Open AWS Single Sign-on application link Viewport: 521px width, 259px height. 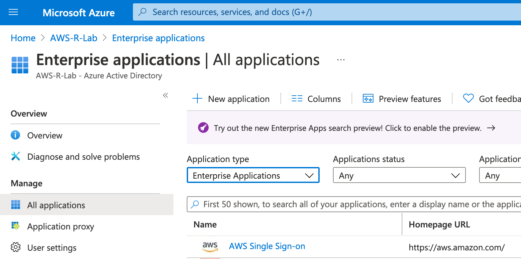coord(267,246)
